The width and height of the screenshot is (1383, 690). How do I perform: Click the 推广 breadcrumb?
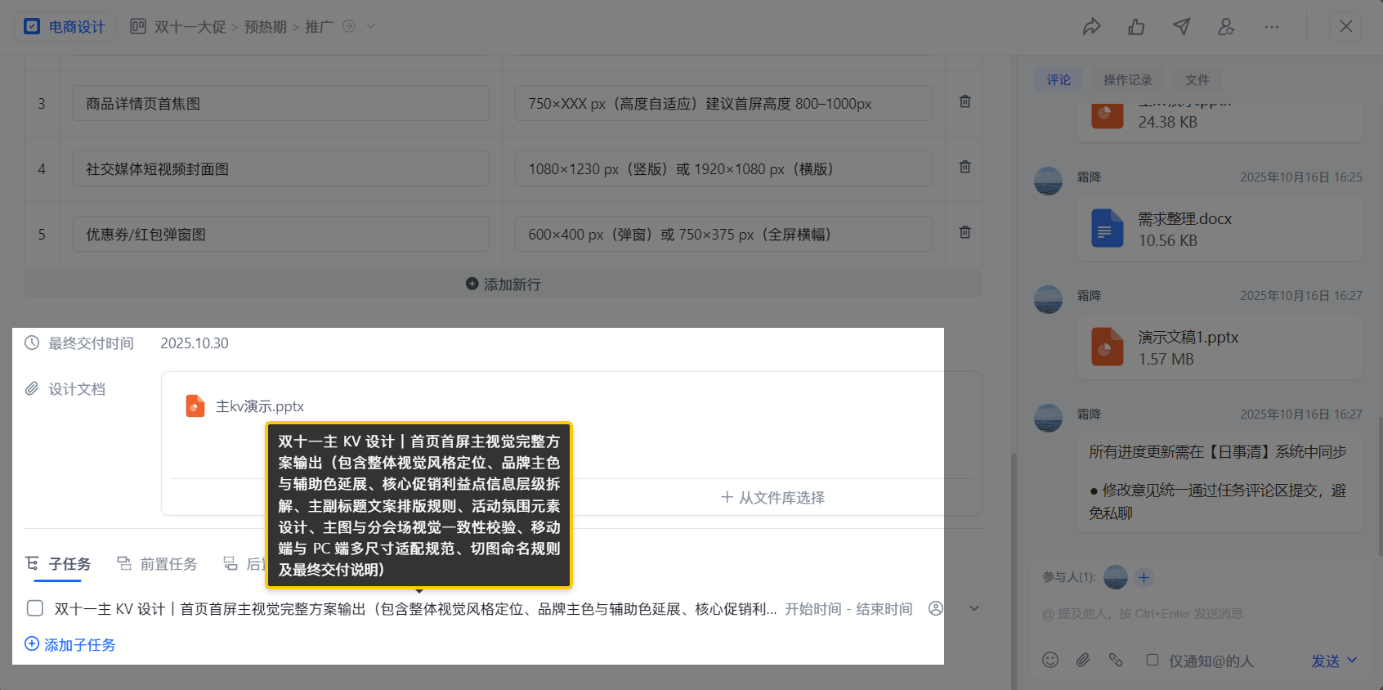[x=319, y=27]
